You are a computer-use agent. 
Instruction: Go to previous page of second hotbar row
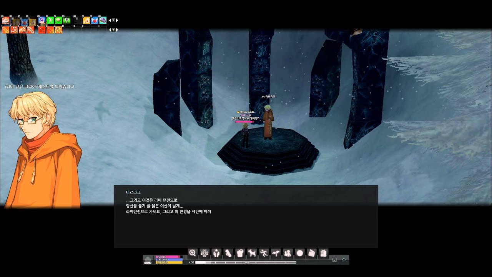(x=110, y=30)
